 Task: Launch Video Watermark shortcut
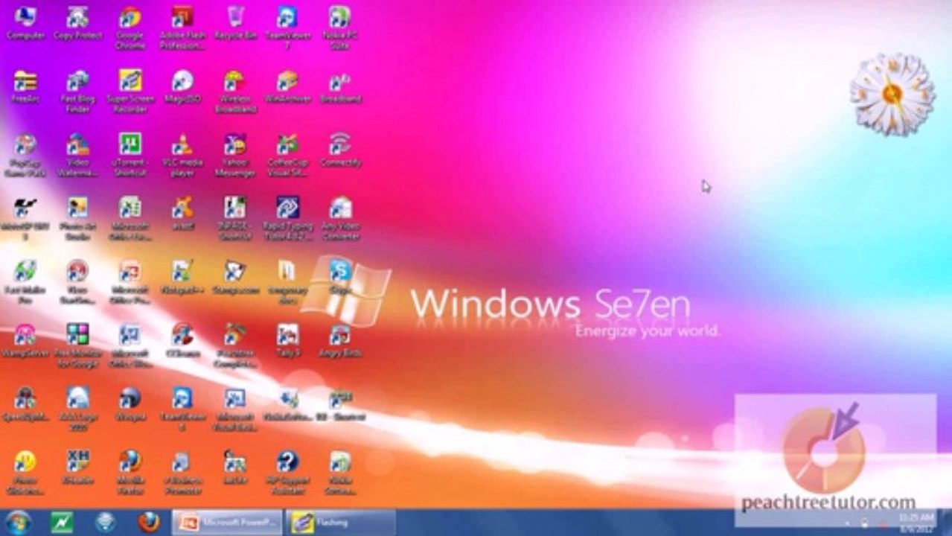pos(77,156)
